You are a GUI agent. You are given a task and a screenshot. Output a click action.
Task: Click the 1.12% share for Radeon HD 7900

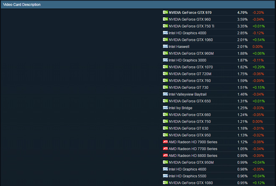[242, 142]
